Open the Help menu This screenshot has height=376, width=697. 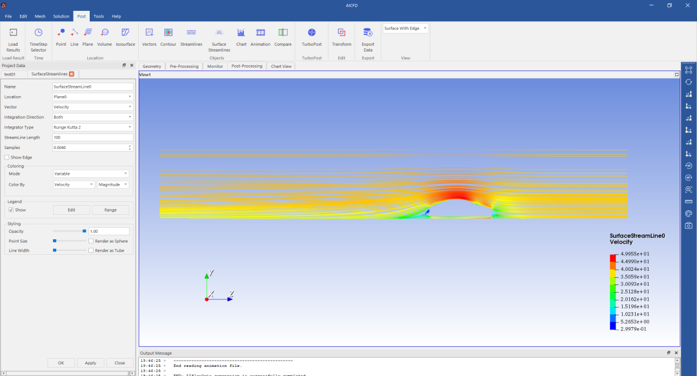pyautogui.click(x=116, y=16)
